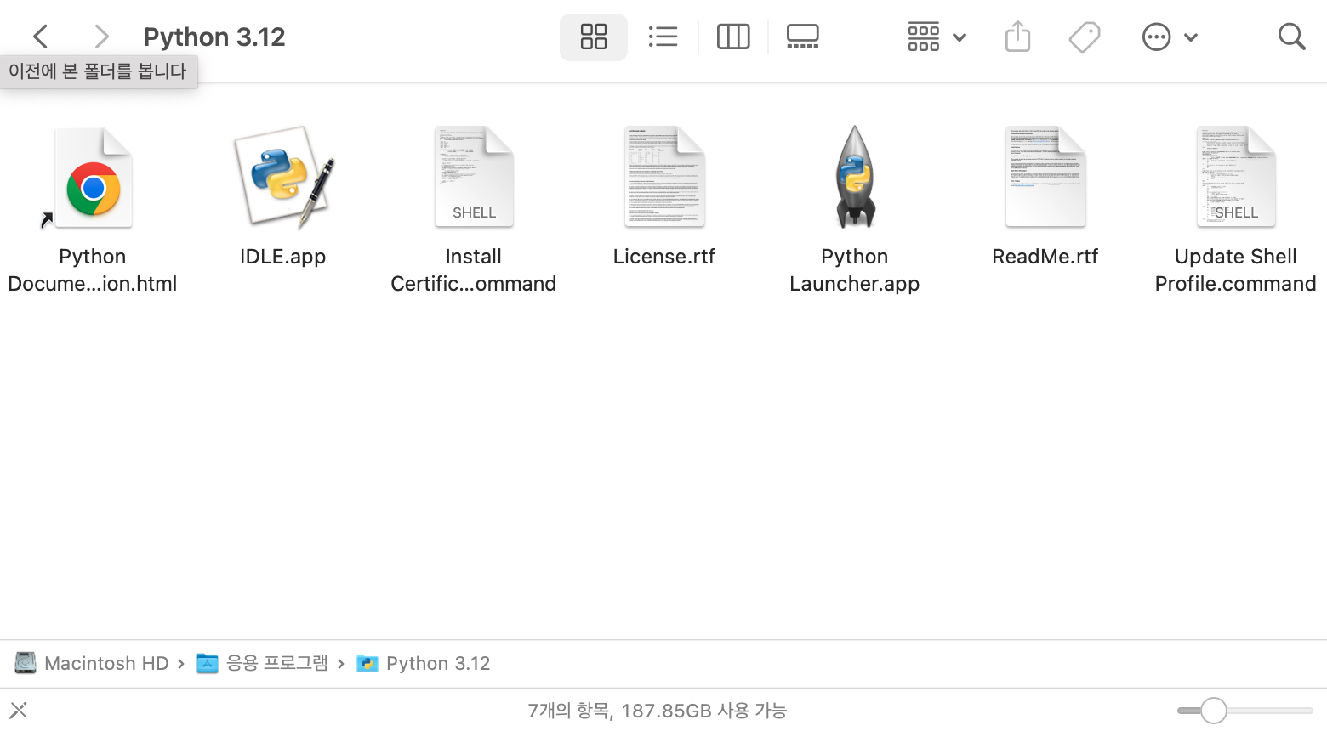1327x731 pixels.
Task: Click the Python Launcher.app name label
Action: [x=855, y=270]
